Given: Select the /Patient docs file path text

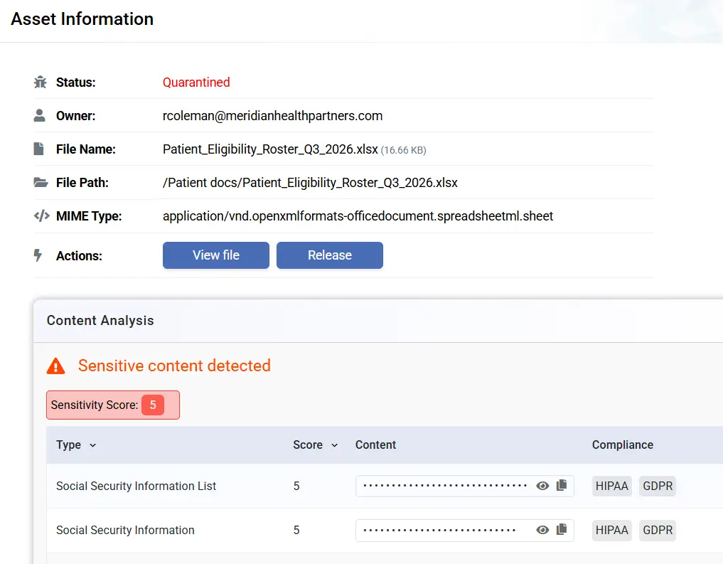Looking at the screenshot, I should (310, 183).
